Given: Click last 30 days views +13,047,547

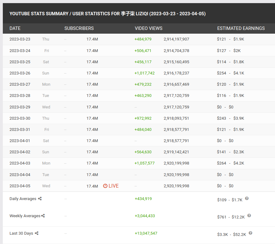Looking at the screenshot, I should 146,233.
